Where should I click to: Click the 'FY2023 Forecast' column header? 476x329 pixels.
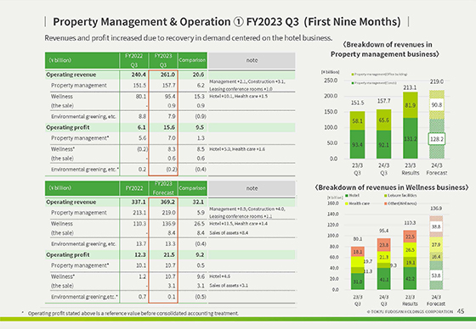(x=163, y=188)
